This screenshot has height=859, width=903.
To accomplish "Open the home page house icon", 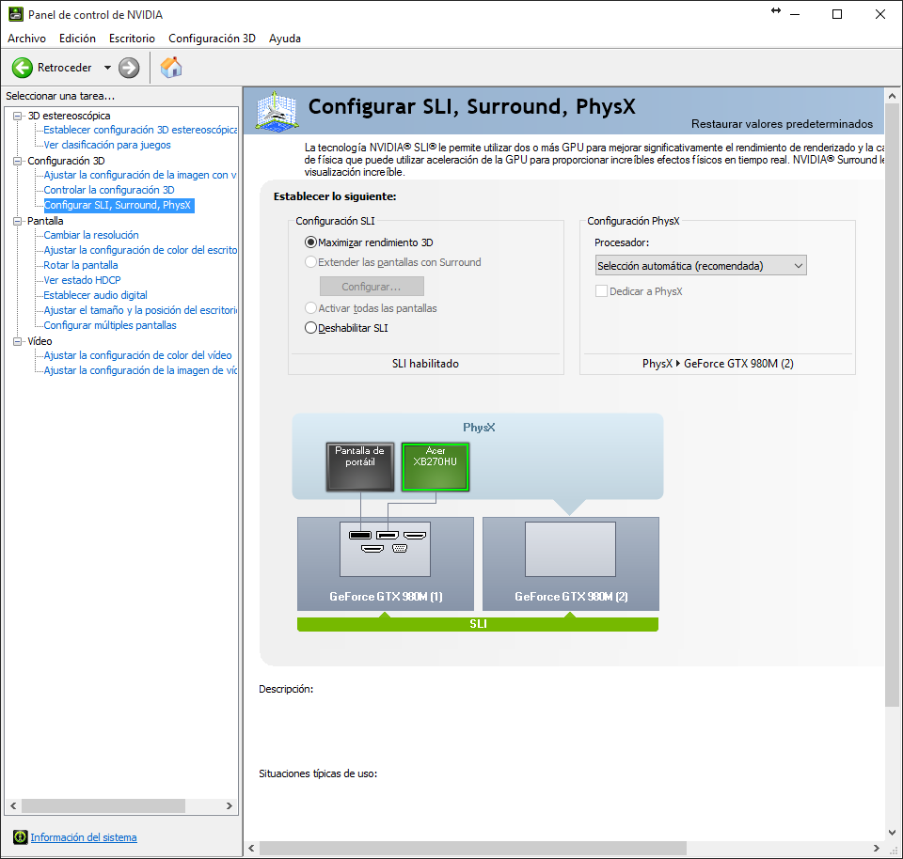I will 171,68.
